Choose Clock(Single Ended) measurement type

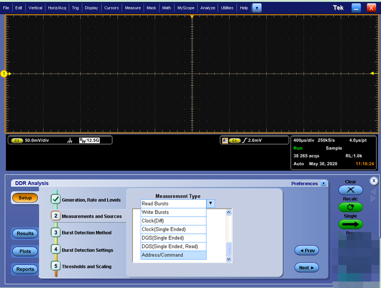[173, 229]
